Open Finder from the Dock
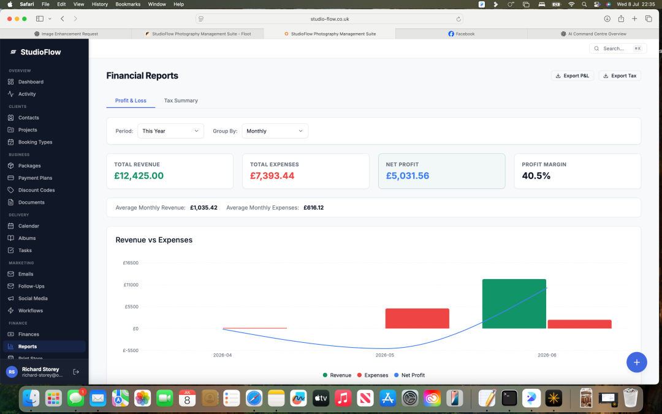 click(31, 399)
